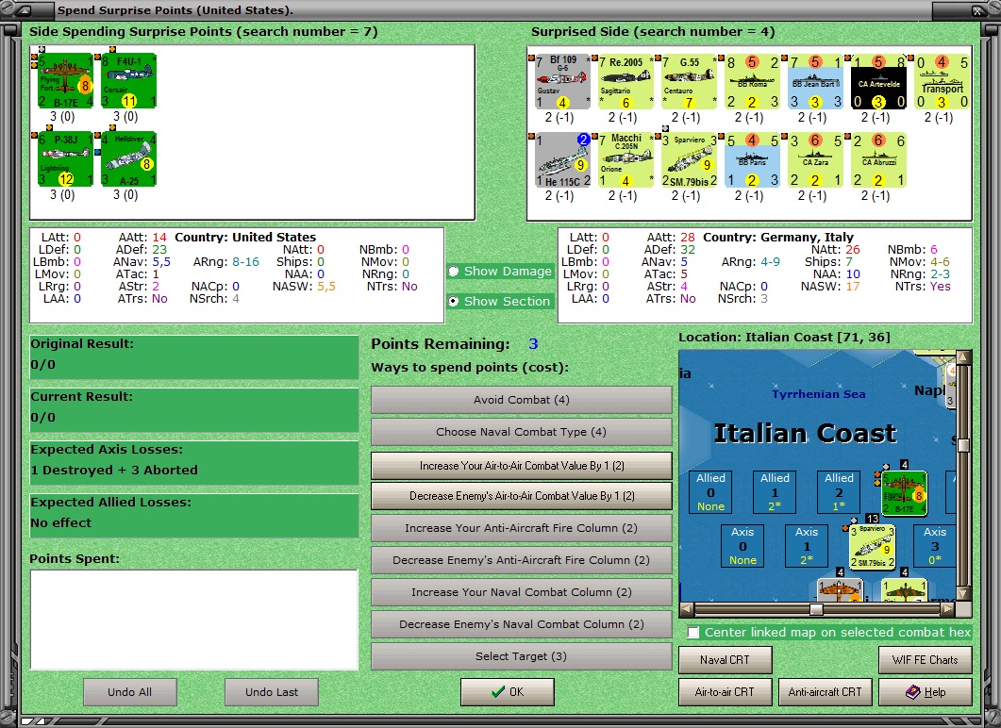Select the Macchi C.205N Orione counter
The height and width of the screenshot is (728, 1001).
point(626,160)
